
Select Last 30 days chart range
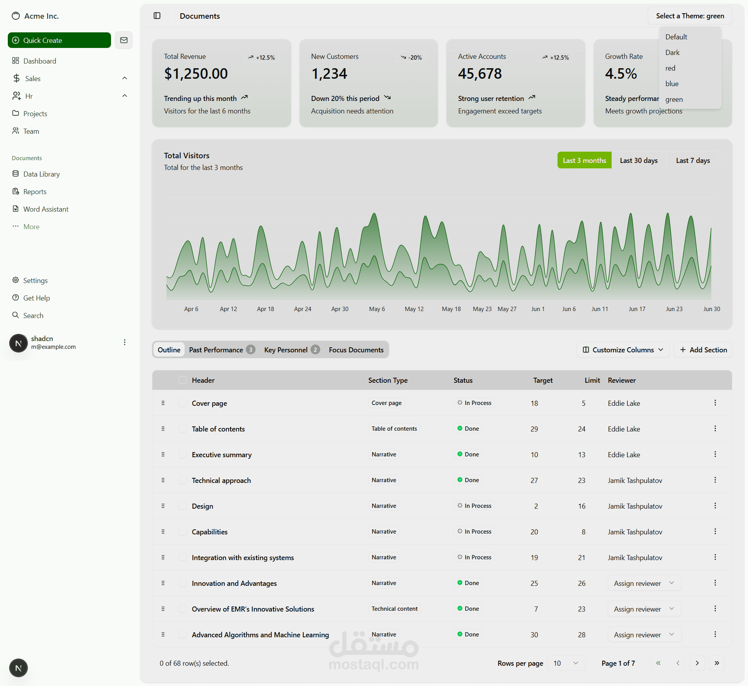(639, 161)
